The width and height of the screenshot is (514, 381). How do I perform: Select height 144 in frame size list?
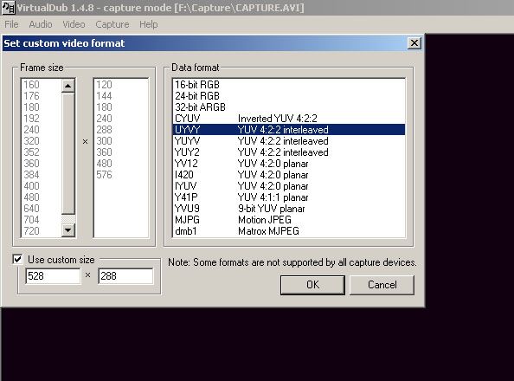[121, 96]
